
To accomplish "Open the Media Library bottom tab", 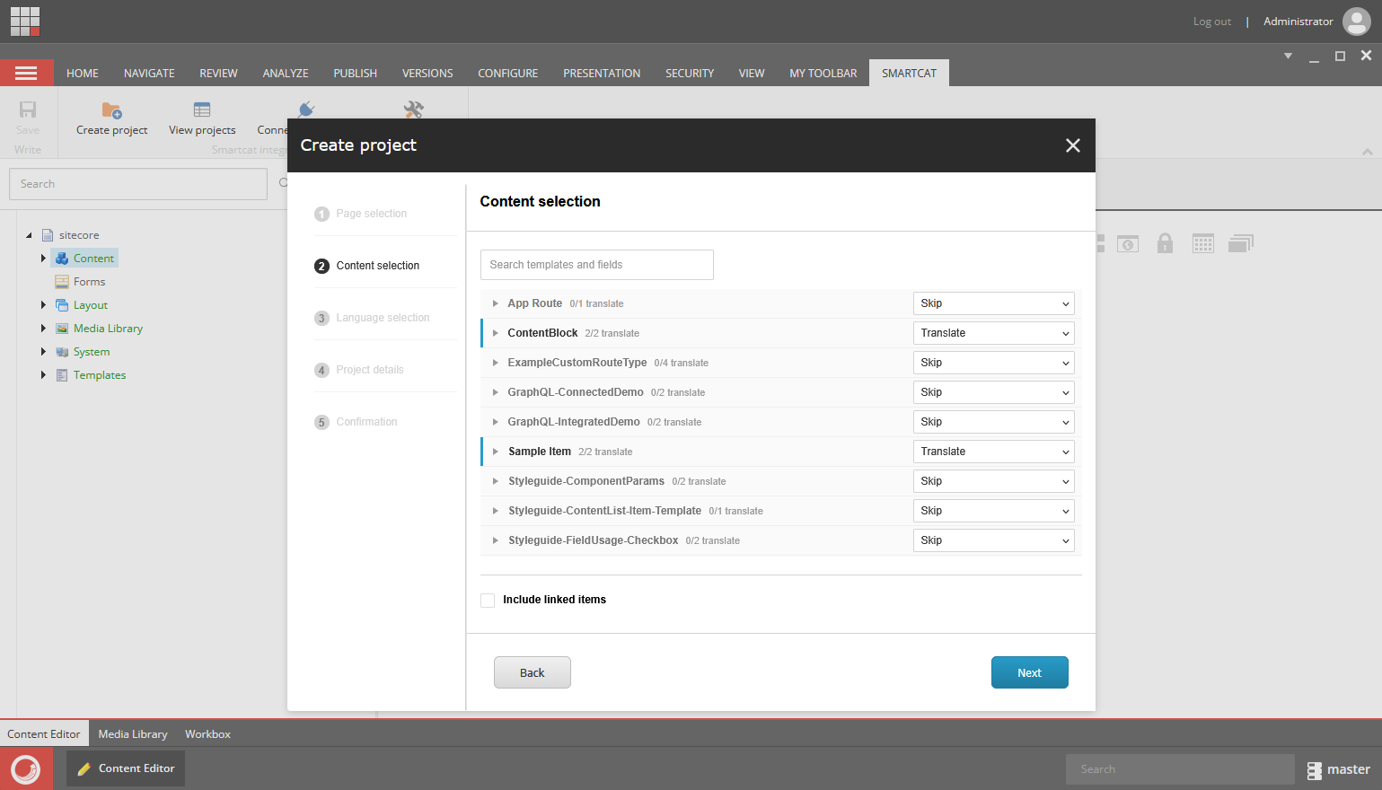I will click(x=133, y=734).
